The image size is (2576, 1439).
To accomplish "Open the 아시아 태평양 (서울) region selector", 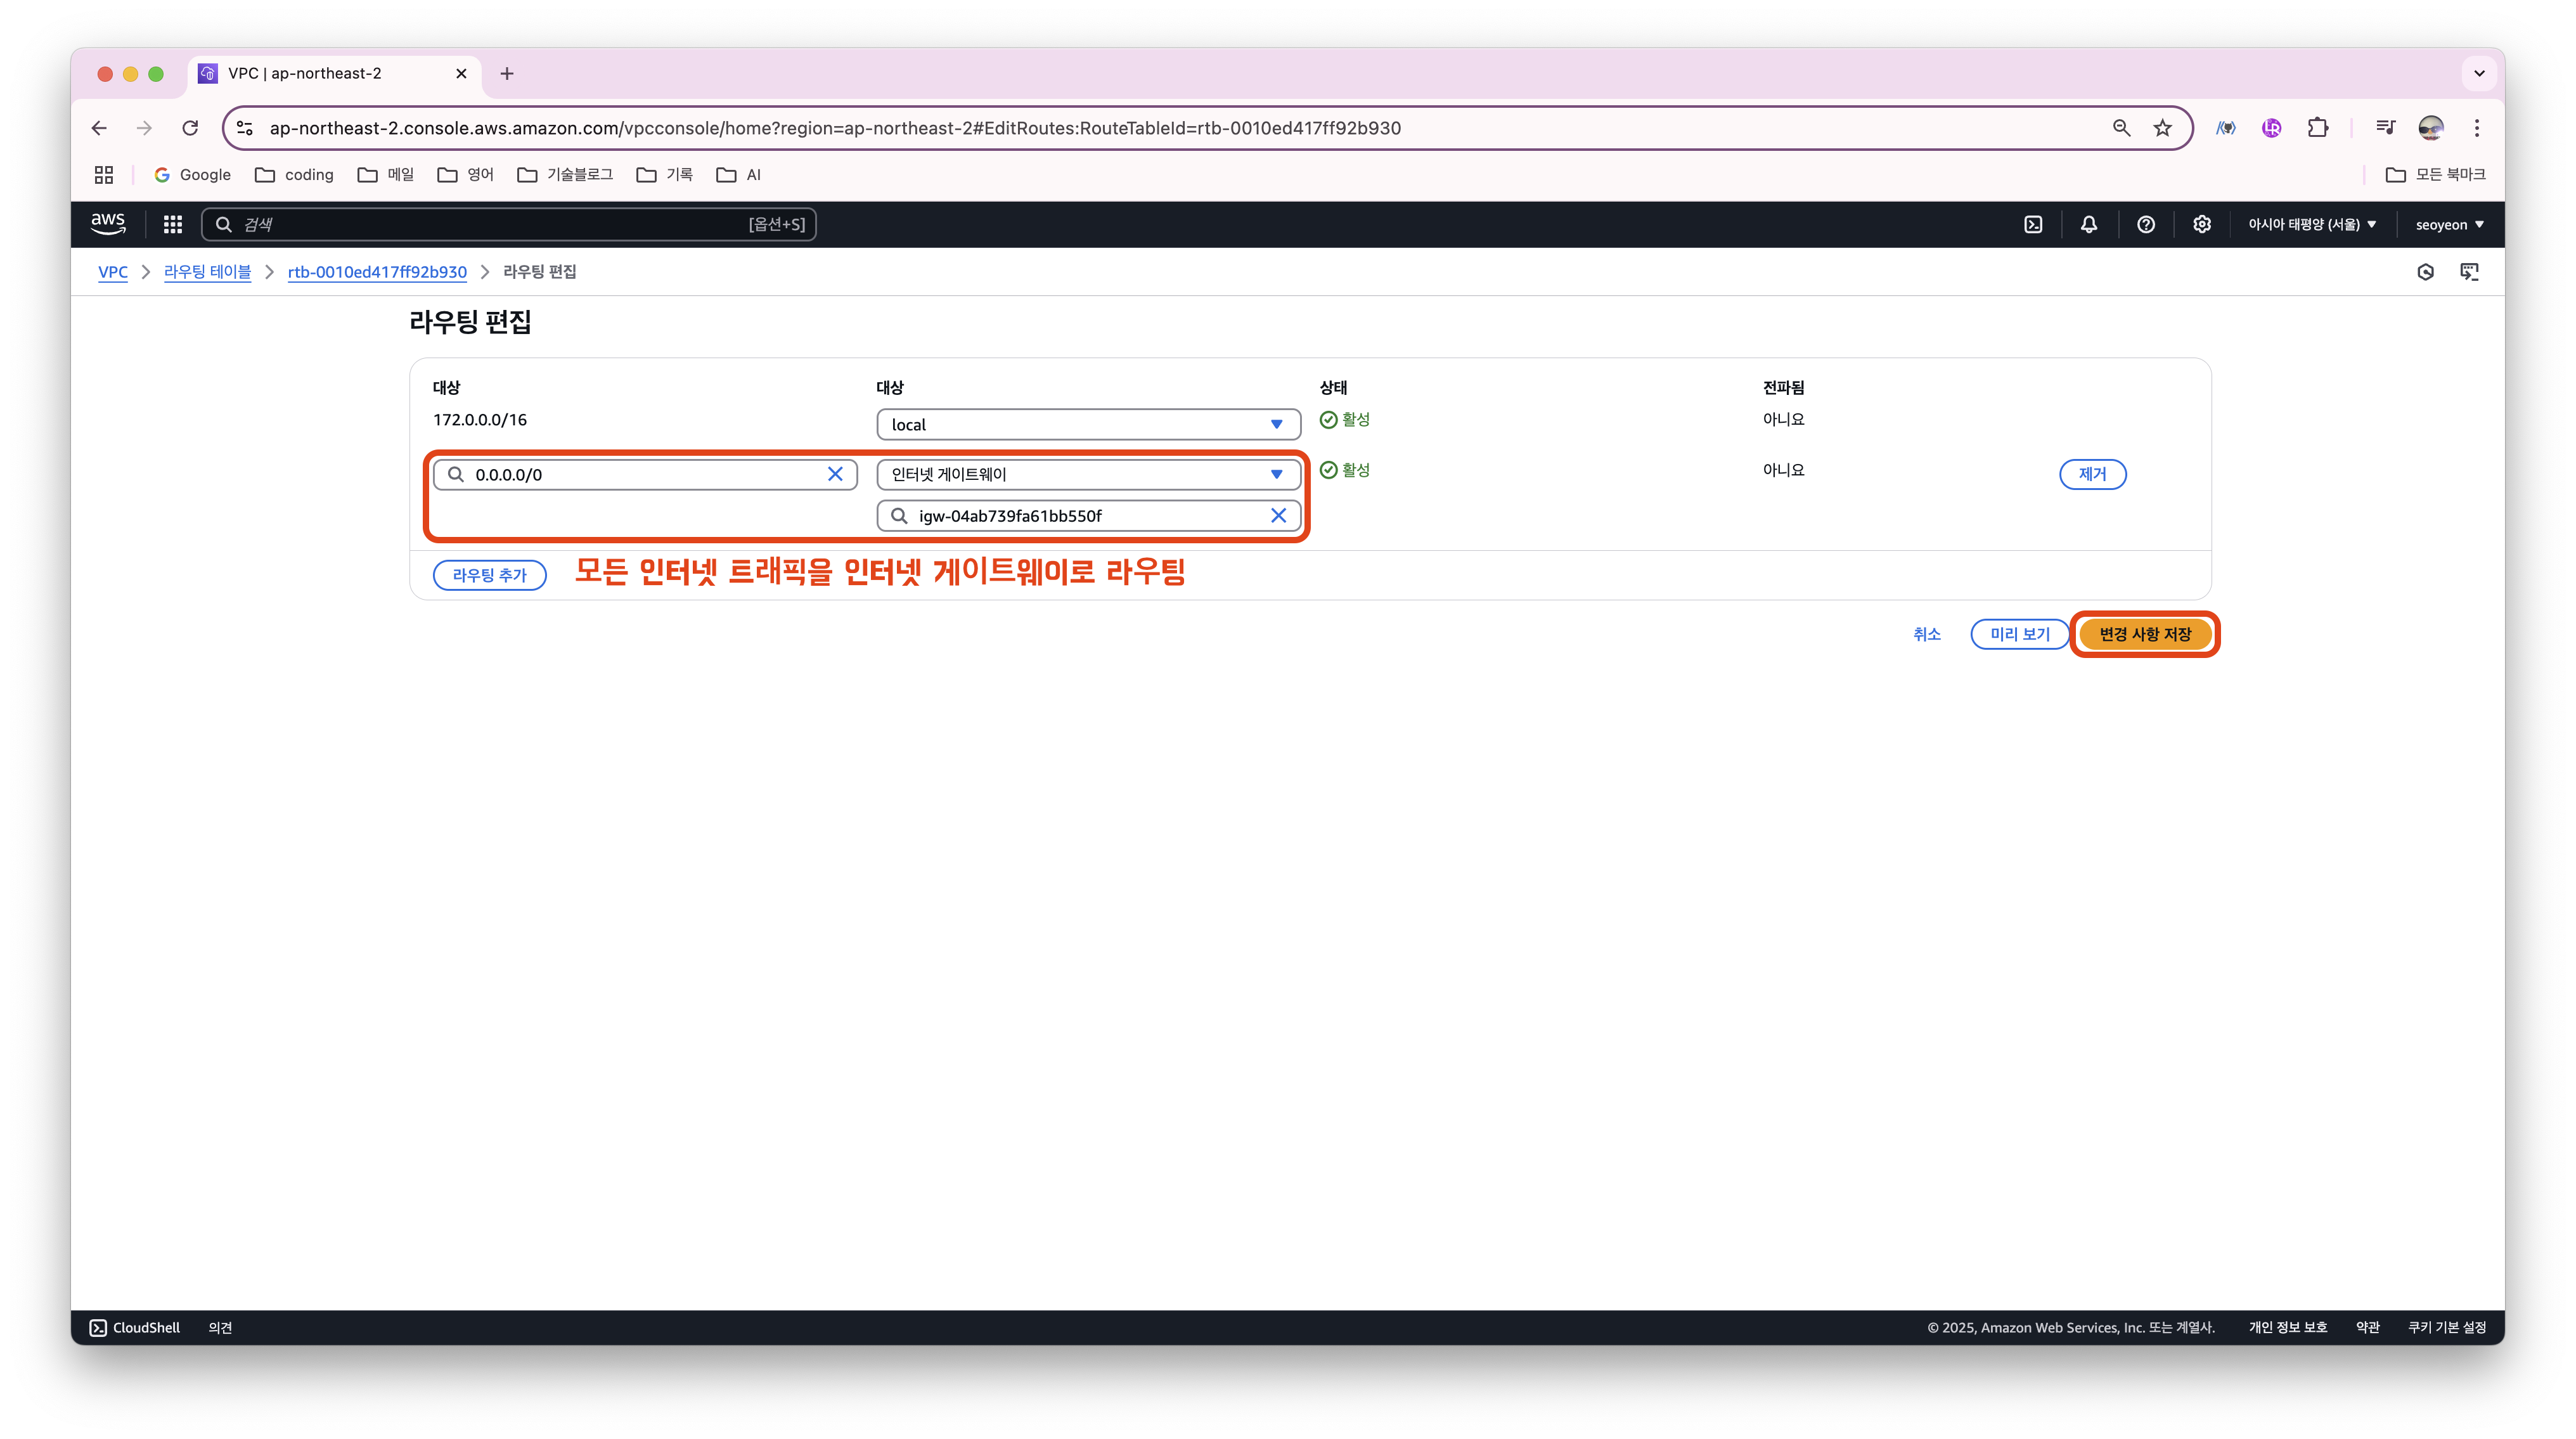I will coord(2312,224).
